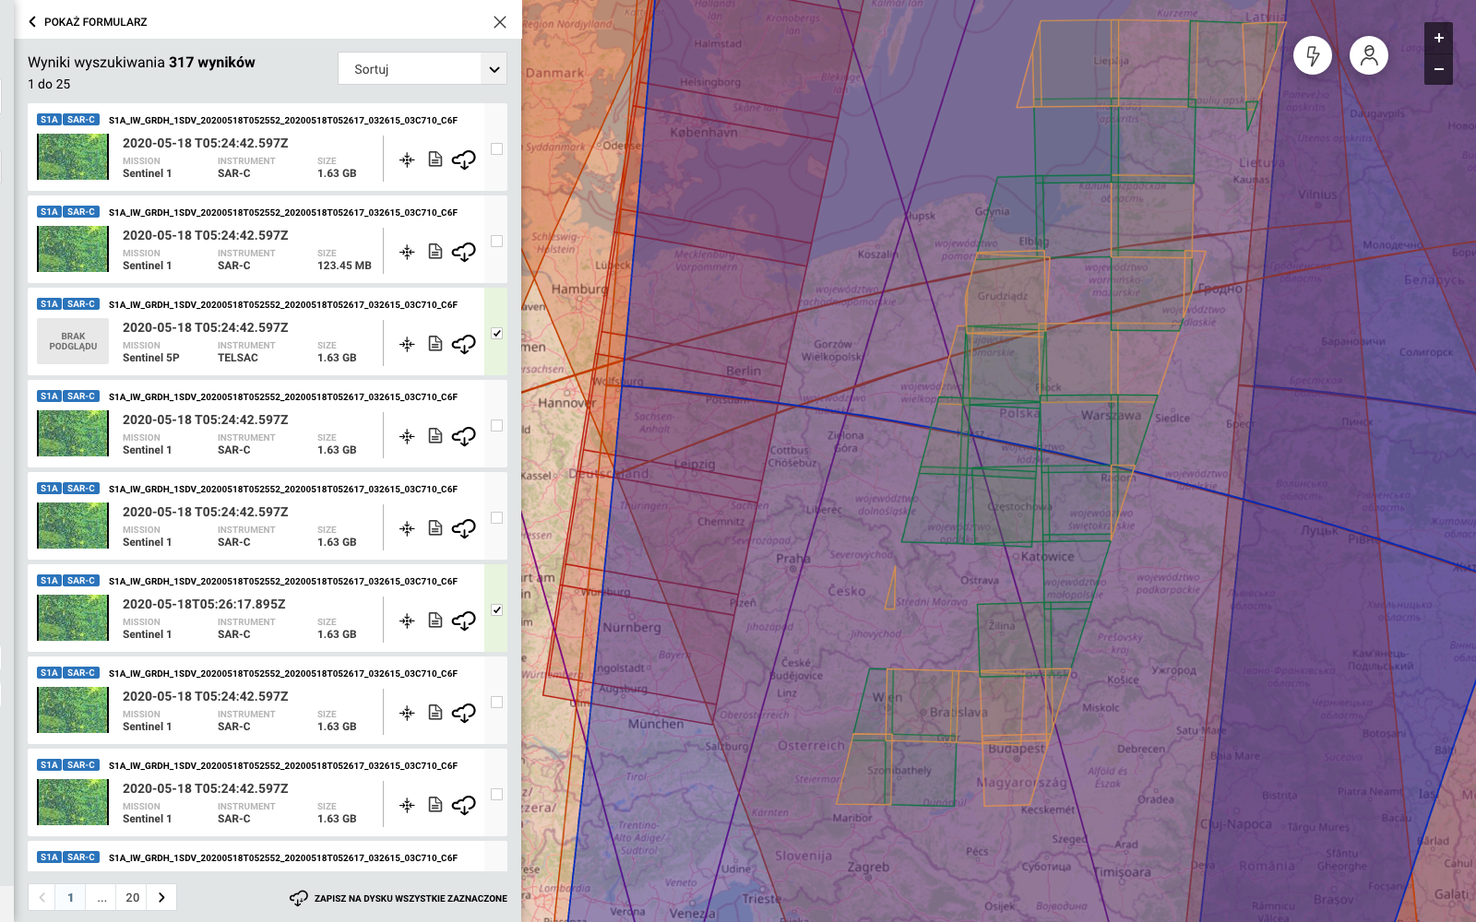Click the cloud download icon in third result

point(464,344)
